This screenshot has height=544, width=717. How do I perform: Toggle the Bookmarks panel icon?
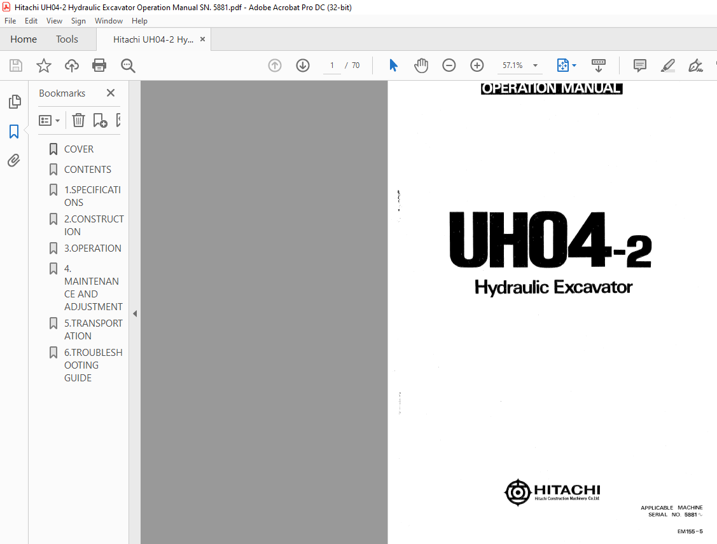pyautogui.click(x=14, y=132)
